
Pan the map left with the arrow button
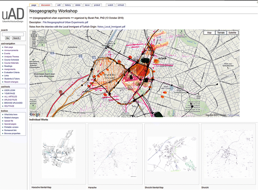coord(32,35)
